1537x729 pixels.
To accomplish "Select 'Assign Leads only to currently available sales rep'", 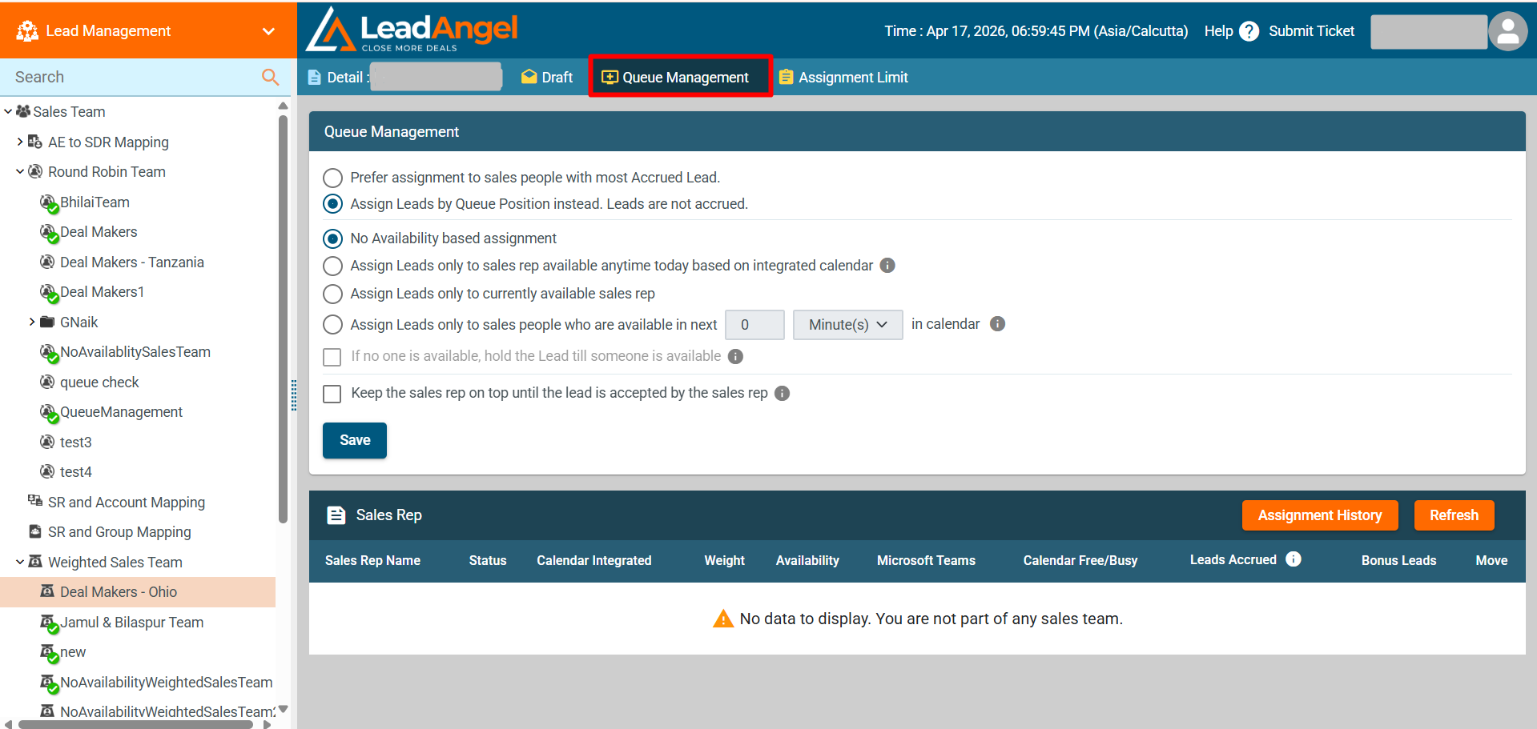I will 332,294.
